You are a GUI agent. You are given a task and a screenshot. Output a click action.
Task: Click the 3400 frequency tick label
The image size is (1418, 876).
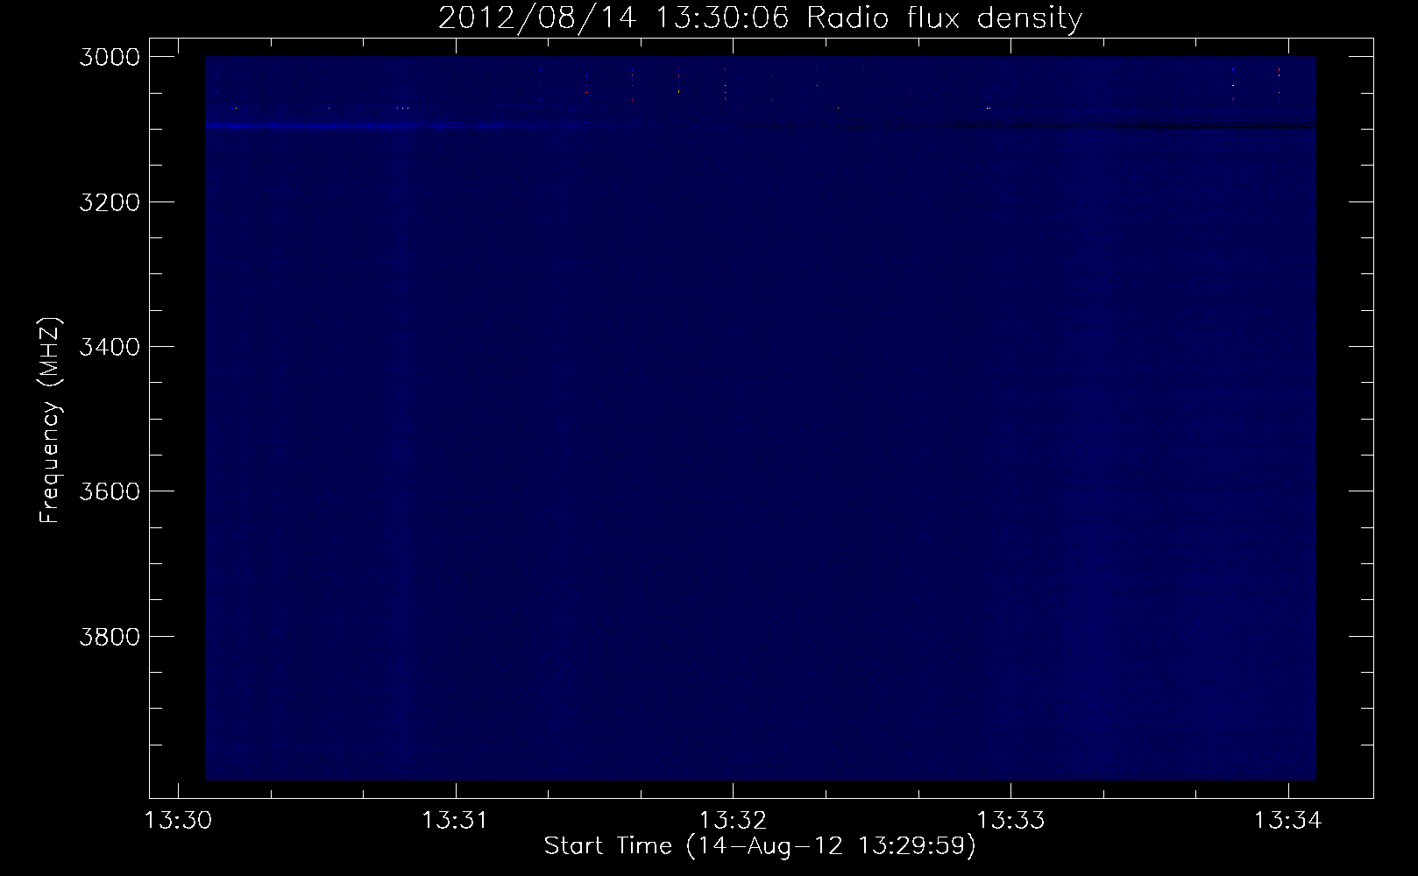click(109, 346)
